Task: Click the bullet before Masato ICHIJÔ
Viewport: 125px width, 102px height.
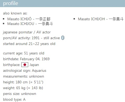Action: [x=4, y=19]
